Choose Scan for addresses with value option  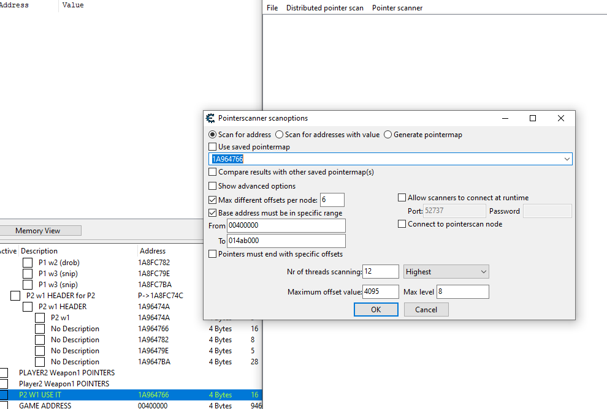pos(280,135)
